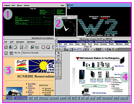Select the bar chart tool in palette

click(x=59, y=59)
